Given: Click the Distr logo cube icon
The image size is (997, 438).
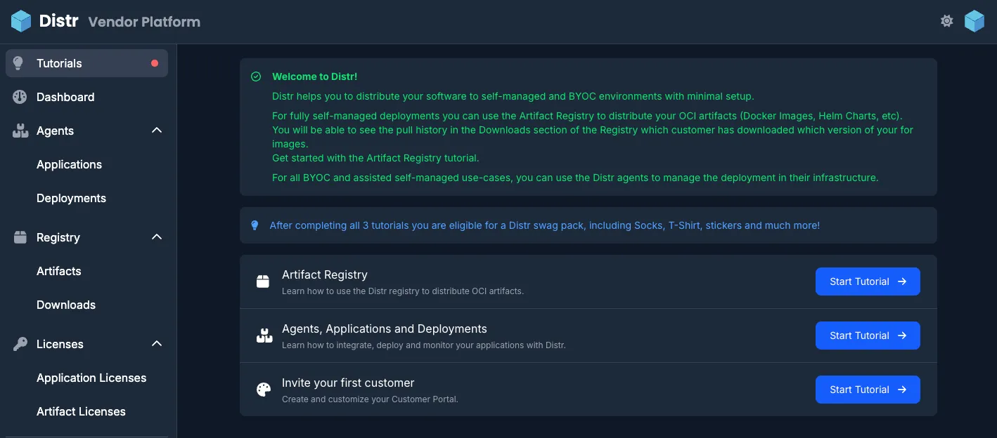Looking at the screenshot, I should (20, 20).
